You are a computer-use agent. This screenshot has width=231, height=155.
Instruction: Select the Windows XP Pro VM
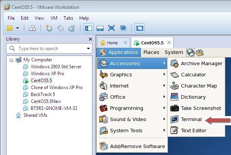(x=47, y=74)
